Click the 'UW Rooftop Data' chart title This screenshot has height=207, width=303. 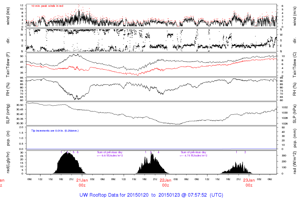click(151, 195)
